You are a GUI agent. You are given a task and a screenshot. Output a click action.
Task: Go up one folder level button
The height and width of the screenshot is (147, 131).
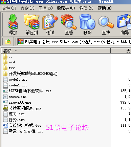(8, 42)
